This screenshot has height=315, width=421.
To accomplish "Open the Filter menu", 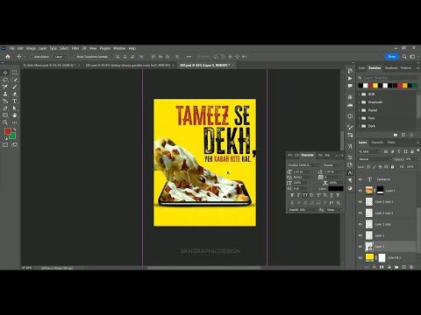I will (x=75, y=48).
